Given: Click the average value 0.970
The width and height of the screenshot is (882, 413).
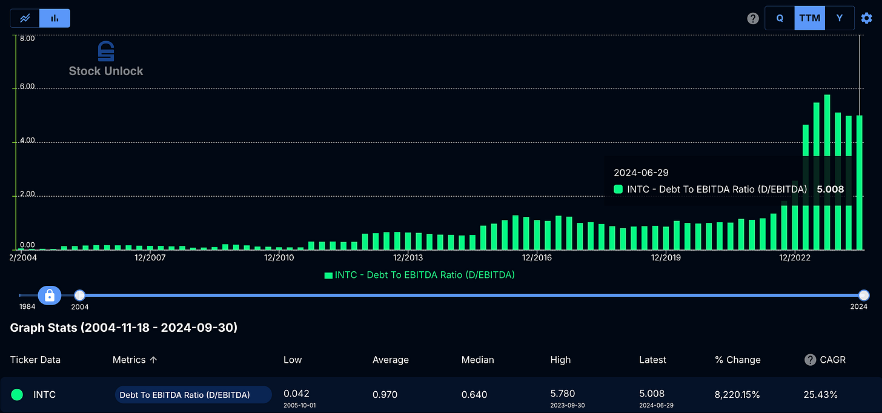Looking at the screenshot, I should point(385,395).
